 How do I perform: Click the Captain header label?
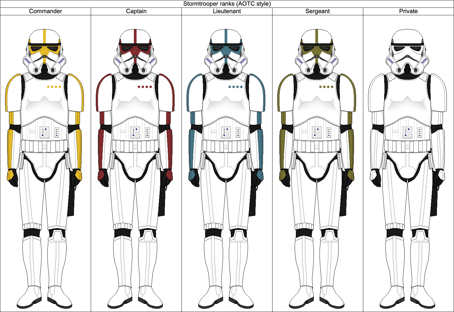pyautogui.click(x=136, y=11)
